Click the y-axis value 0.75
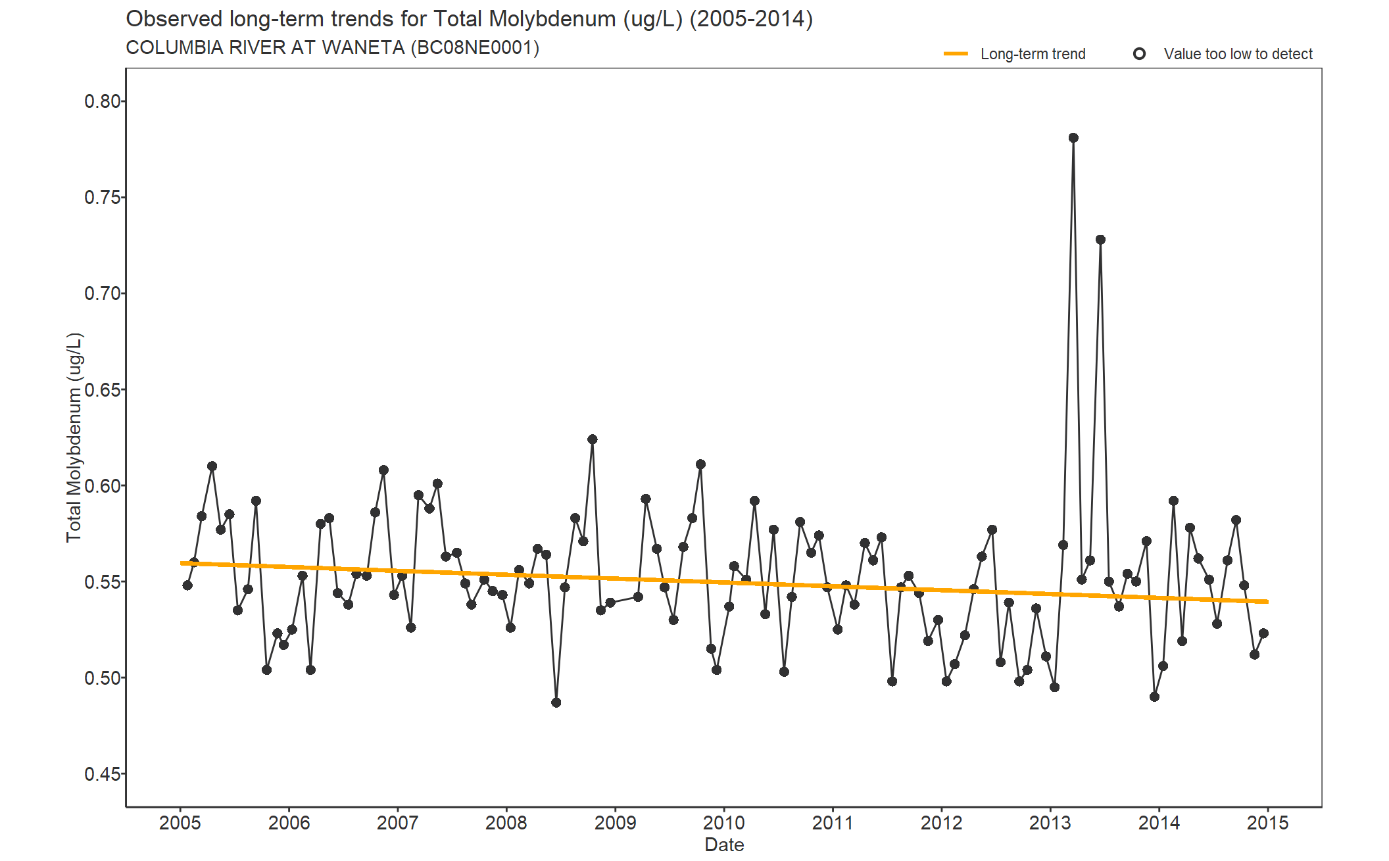The width and height of the screenshot is (1389, 861). (103, 197)
